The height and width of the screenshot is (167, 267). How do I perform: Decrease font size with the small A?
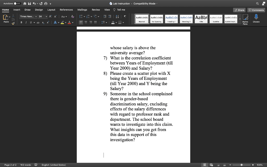point(55,16)
